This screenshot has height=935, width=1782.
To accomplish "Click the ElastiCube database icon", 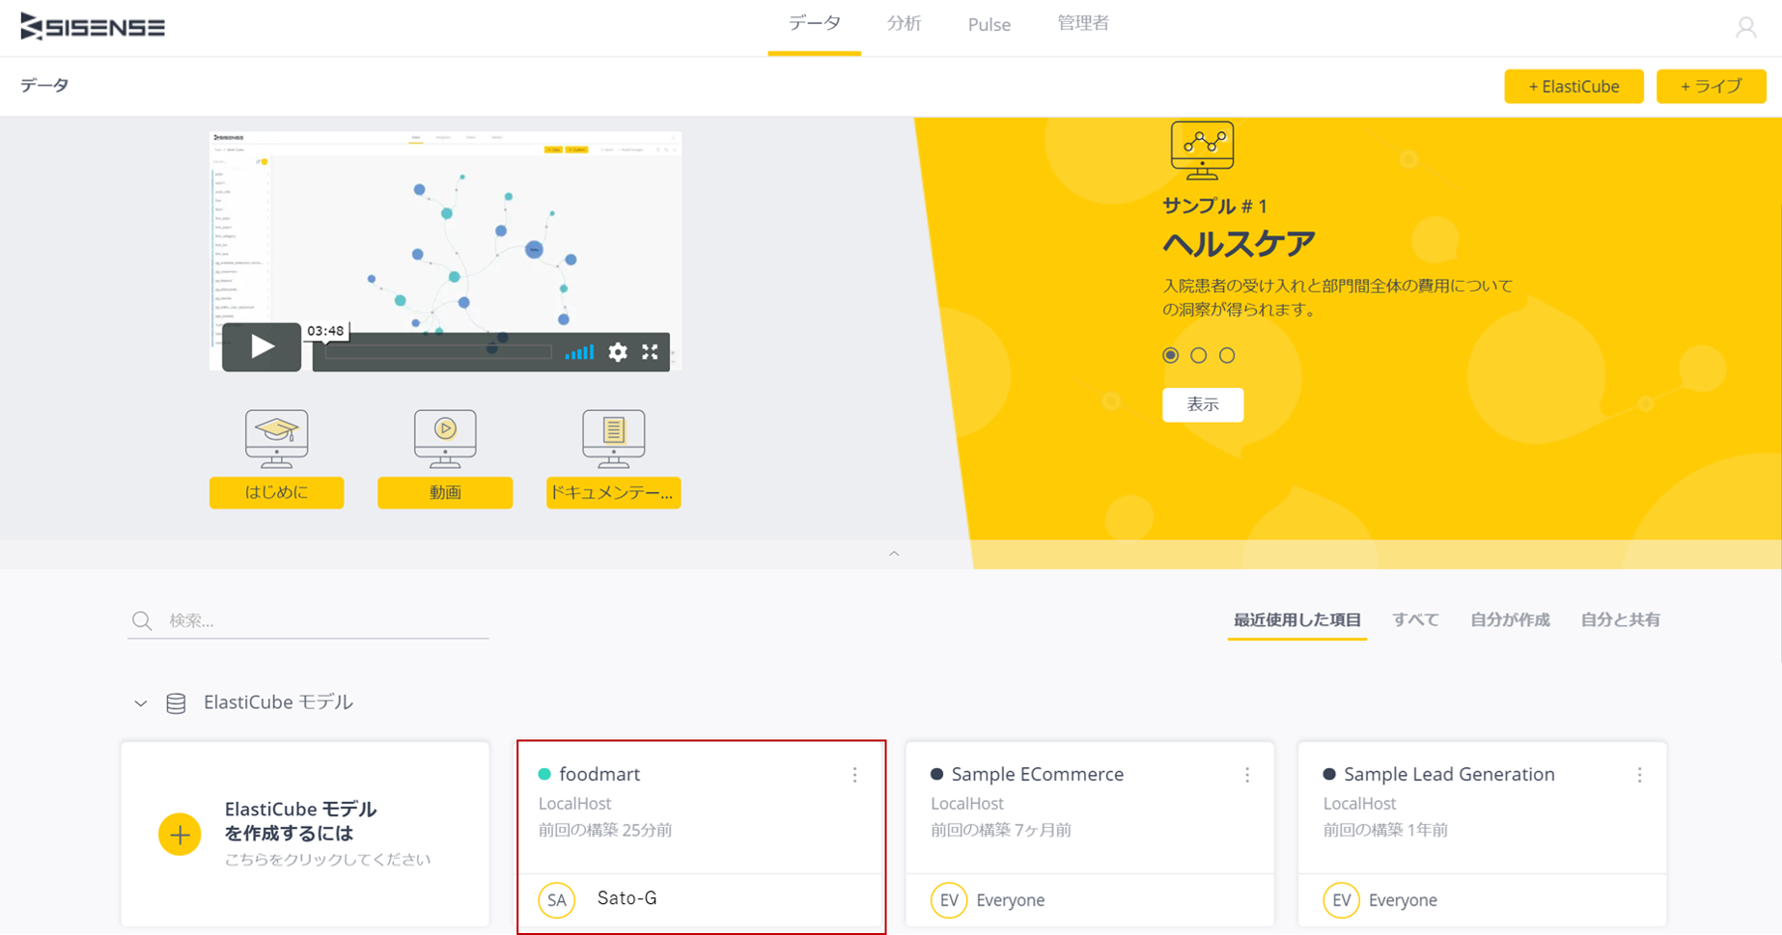I will (176, 703).
